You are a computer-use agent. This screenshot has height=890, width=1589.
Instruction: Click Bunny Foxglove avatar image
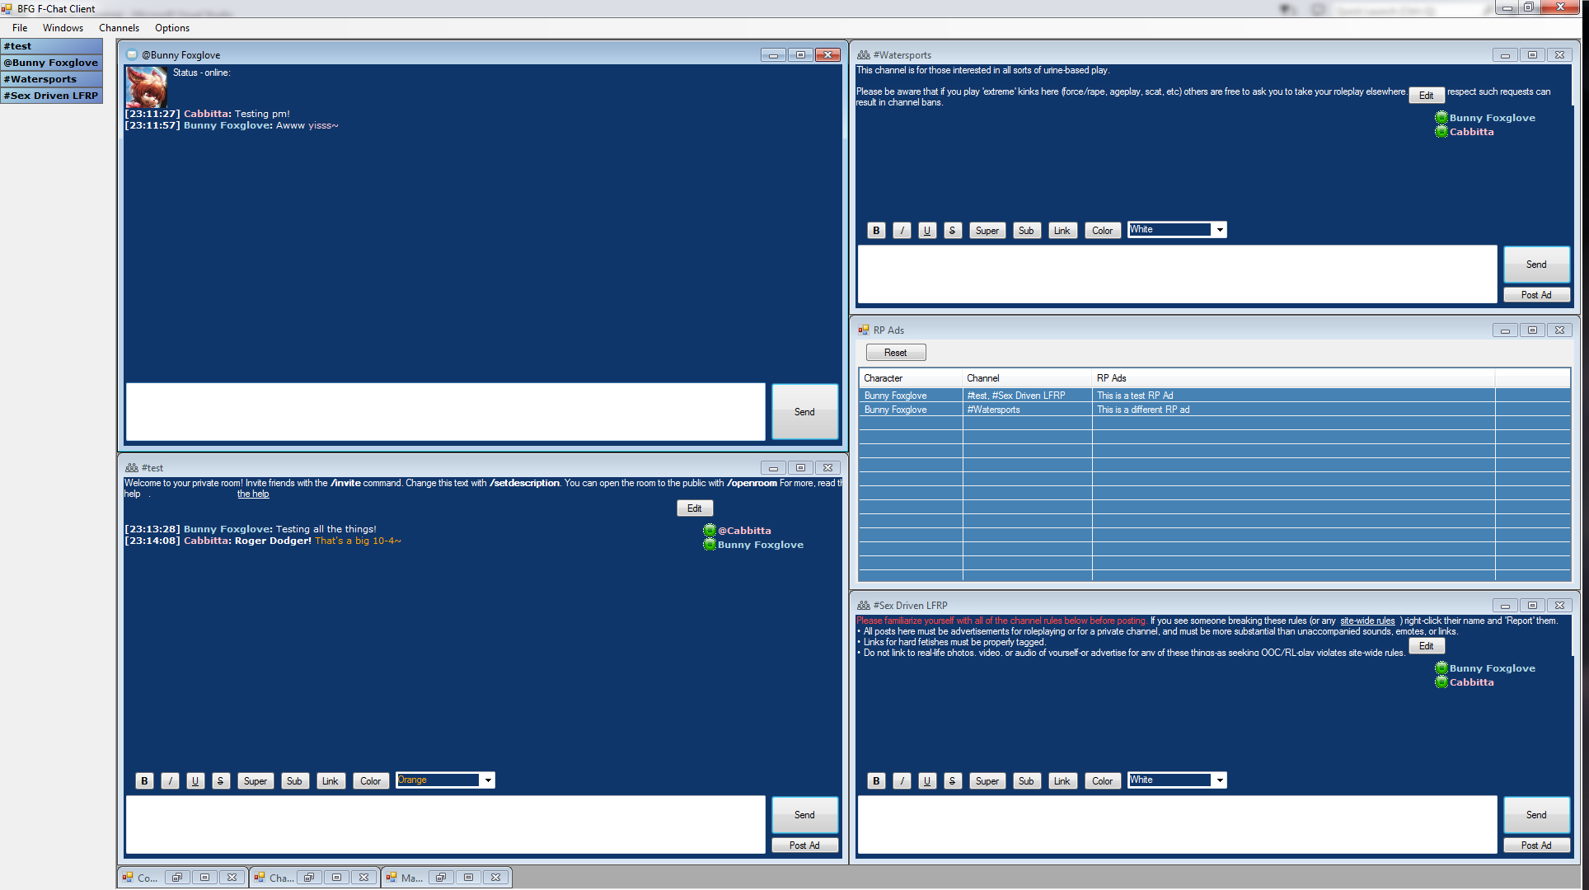pyautogui.click(x=147, y=87)
